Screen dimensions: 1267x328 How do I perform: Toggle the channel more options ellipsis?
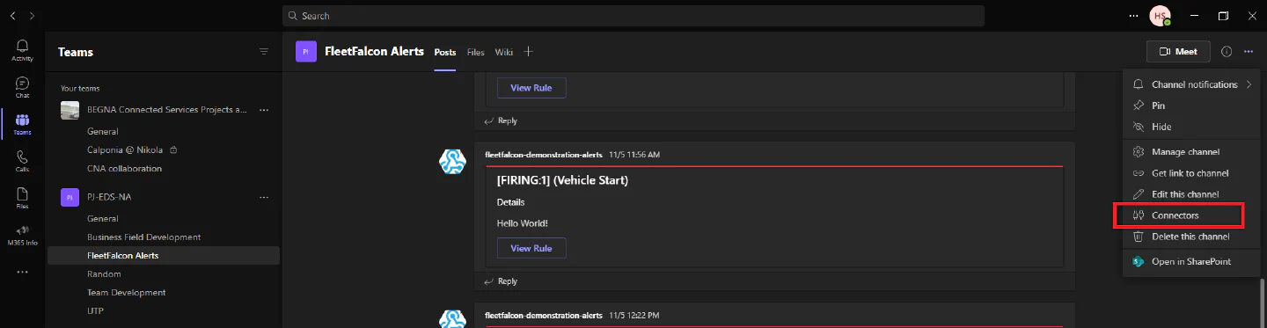pyautogui.click(x=1249, y=52)
